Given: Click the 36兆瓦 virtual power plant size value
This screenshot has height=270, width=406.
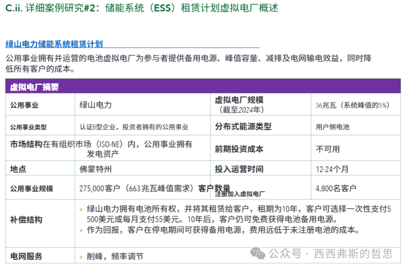Looking at the screenshot, I should (x=352, y=105).
